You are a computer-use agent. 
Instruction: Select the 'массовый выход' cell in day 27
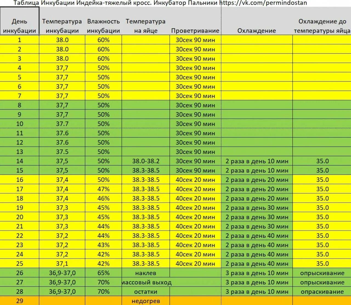(146, 282)
